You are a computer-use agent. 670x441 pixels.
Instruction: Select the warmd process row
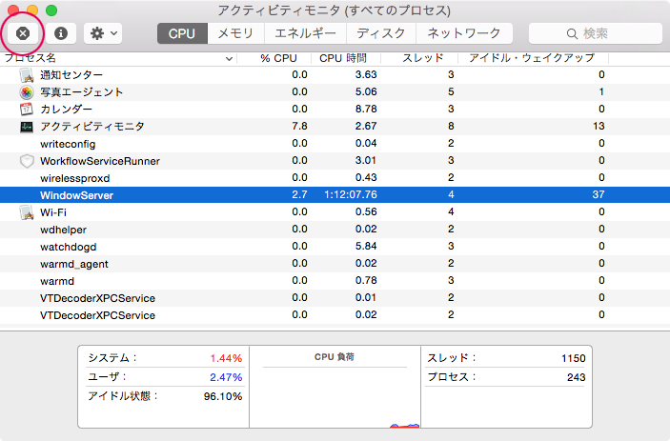tap(335, 281)
